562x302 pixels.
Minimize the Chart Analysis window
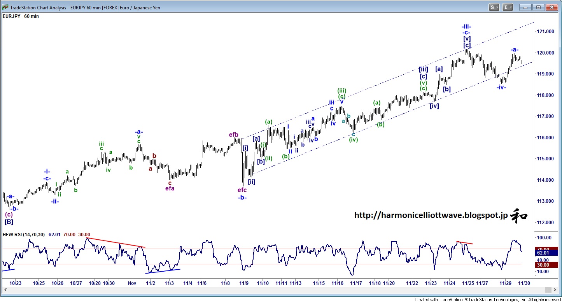tap(525, 7)
